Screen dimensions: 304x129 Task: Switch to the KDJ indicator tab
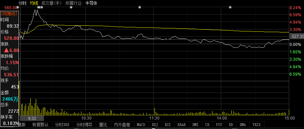(x=155, y=125)
